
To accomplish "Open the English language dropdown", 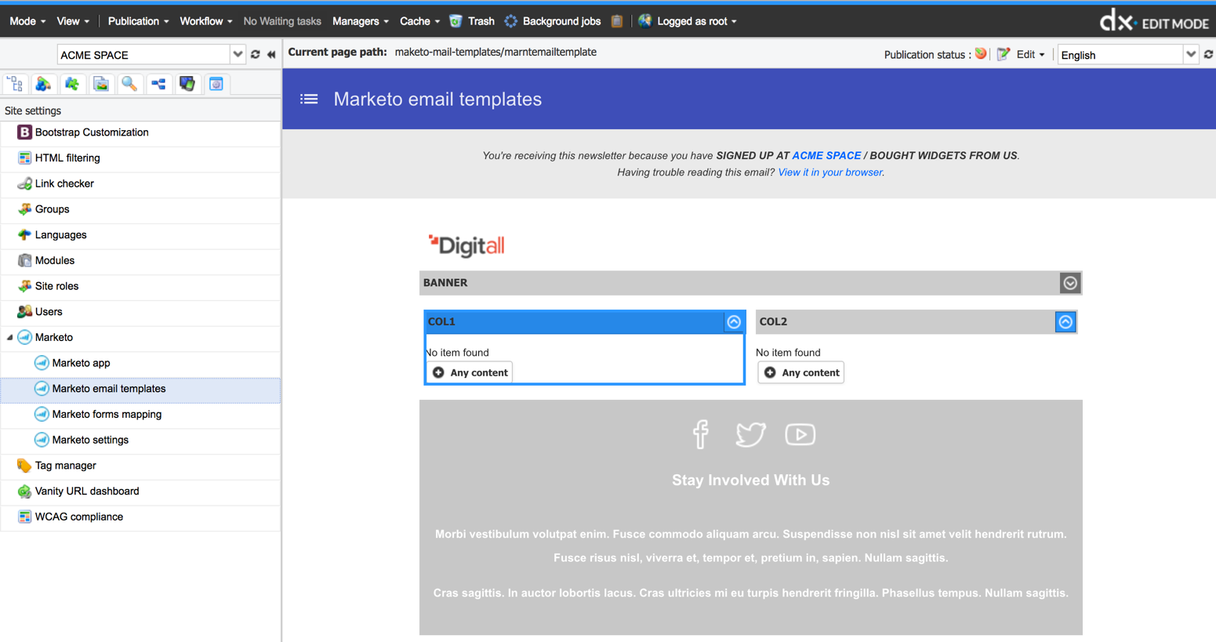I will pyautogui.click(x=1190, y=55).
